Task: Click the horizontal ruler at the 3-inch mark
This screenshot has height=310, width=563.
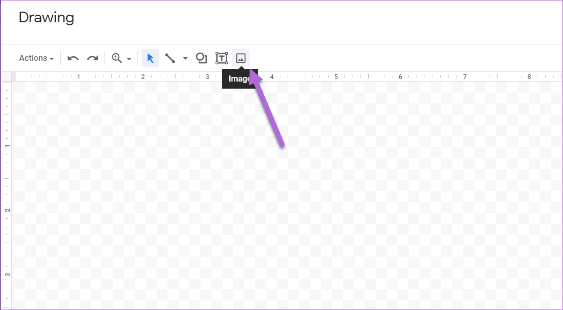Action: click(x=207, y=76)
